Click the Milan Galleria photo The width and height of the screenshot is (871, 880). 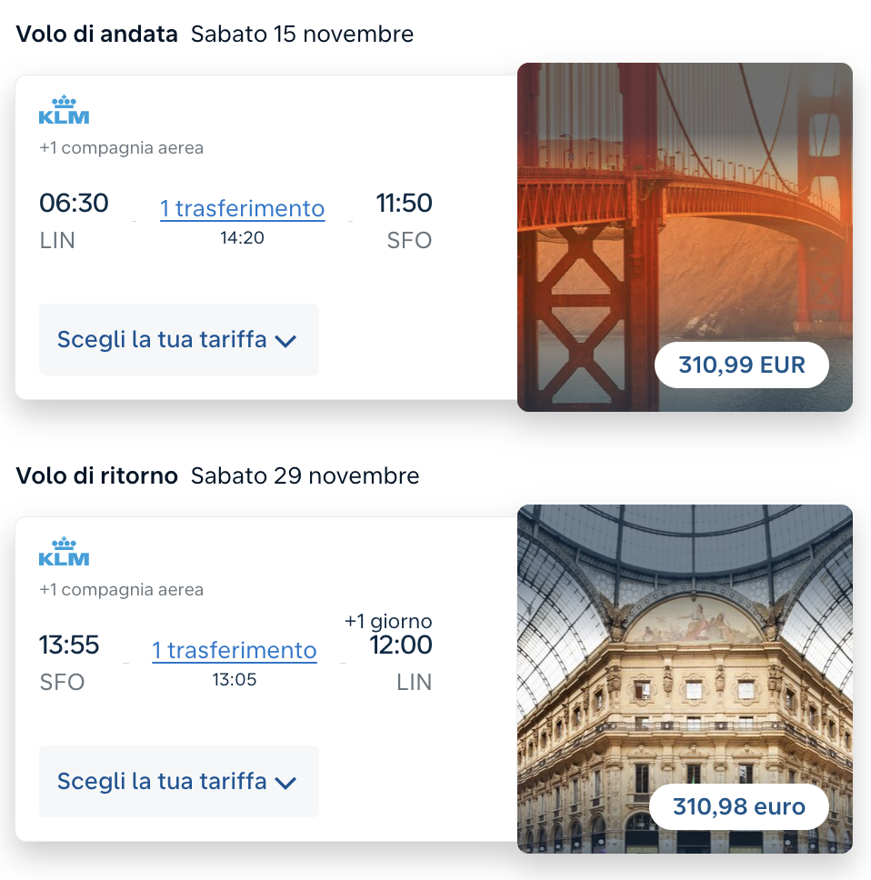(x=685, y=655)
